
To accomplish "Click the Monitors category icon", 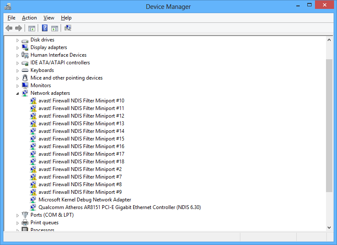I will [25, 85].
